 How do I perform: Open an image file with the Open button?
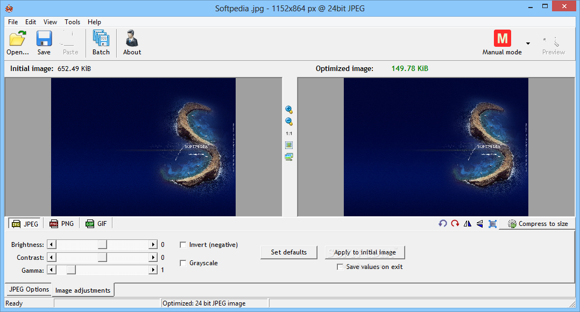tap(17, 43)
